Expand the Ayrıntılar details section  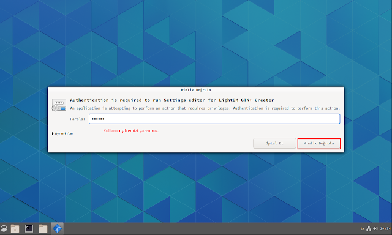click(x=62, y=133)
